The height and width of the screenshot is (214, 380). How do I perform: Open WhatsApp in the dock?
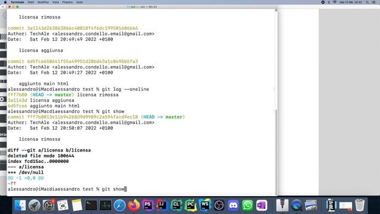click(248, 205)
